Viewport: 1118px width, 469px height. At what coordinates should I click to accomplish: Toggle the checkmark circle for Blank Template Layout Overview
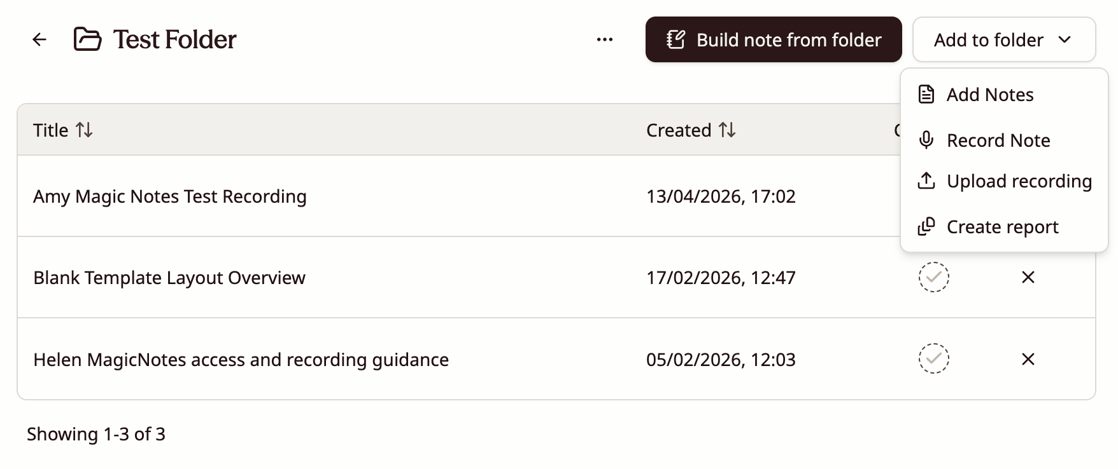pos(934,277)
